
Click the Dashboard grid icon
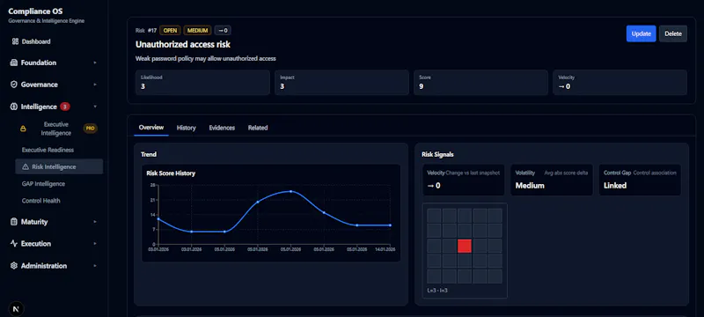click(x=15, y=41)
